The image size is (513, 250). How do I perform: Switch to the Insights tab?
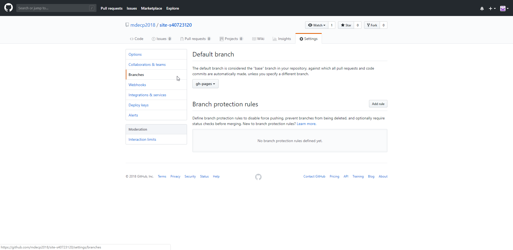(x=282, y=39)
